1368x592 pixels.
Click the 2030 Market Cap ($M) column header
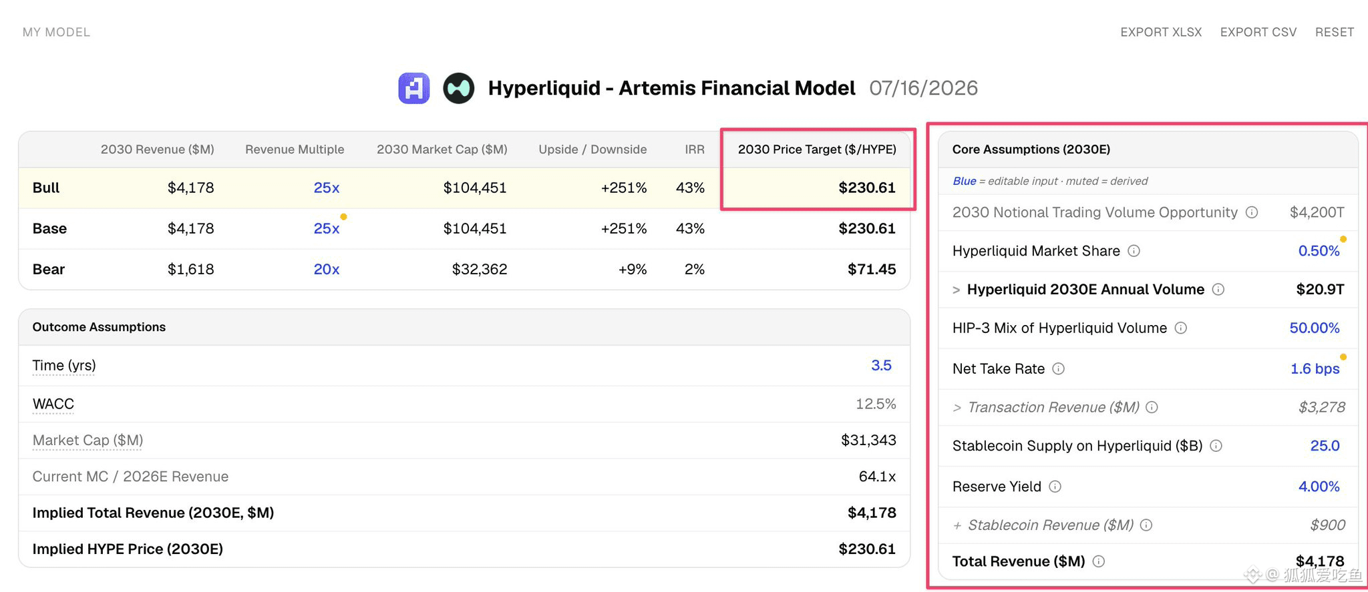(x=442, y=150)
